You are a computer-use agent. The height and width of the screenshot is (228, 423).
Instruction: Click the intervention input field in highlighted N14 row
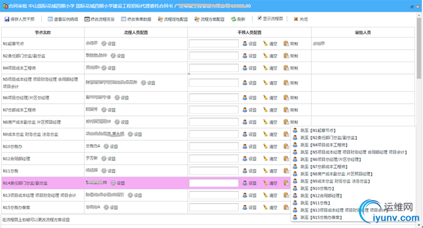click(213, 183)
